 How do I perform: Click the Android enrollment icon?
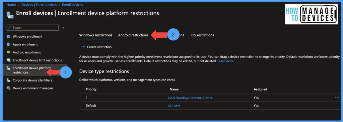[8, 52]
